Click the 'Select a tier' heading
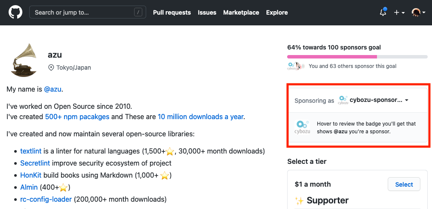432x209 pixels. point(307,162)
